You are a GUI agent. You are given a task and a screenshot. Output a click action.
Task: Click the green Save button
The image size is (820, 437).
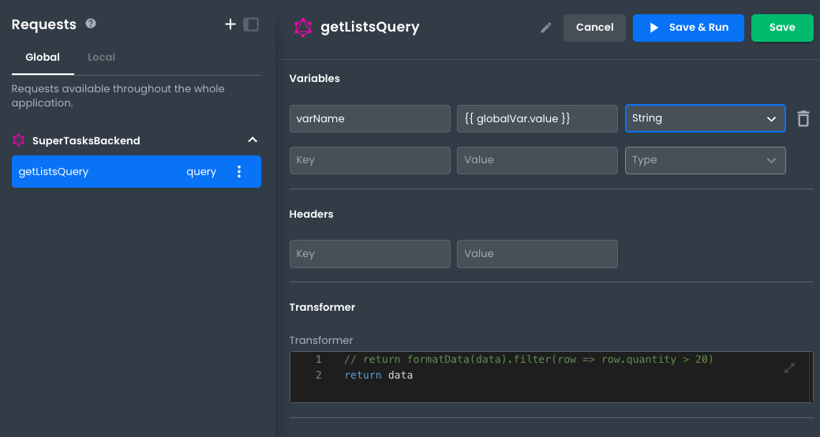[781, 28]
